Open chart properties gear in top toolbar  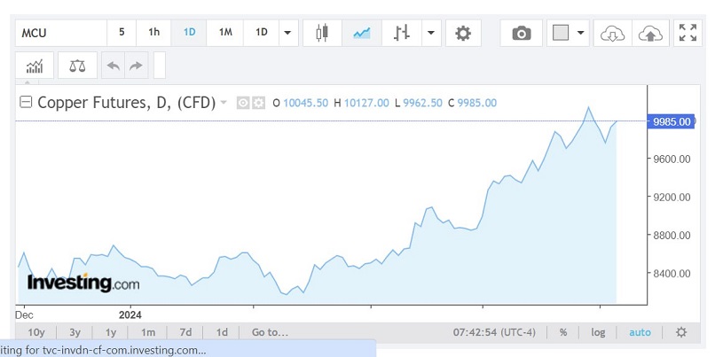463,33
